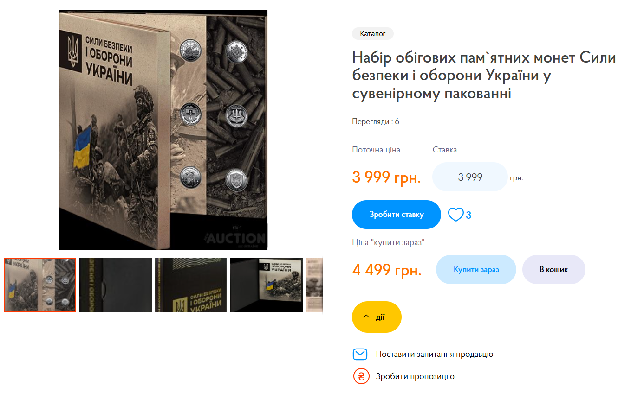Select the third thumbnail with yellow emblem

191,285
